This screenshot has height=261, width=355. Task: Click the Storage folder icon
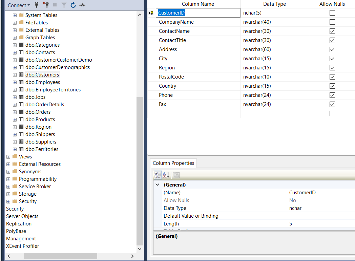pos(15,194)
